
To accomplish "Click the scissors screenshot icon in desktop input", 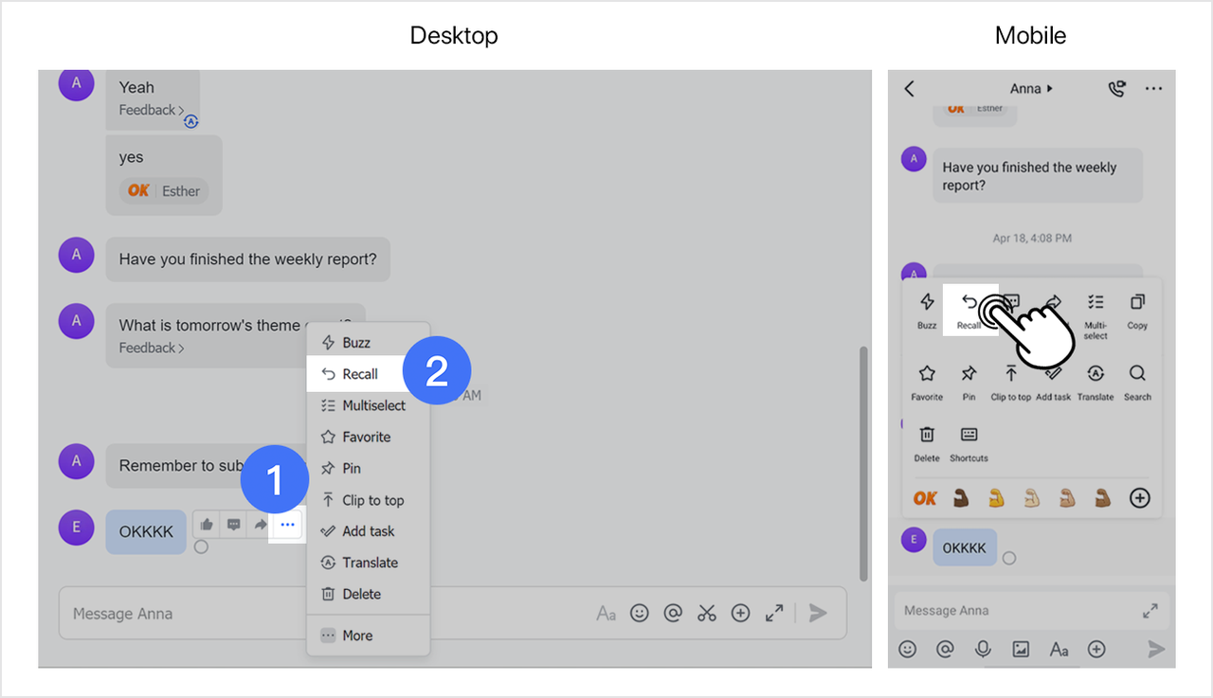I will tap(706, 614).
